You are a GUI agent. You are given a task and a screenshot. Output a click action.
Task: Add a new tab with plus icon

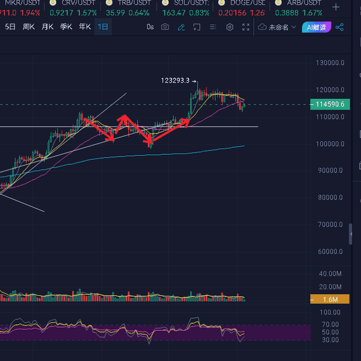(336, 7)
